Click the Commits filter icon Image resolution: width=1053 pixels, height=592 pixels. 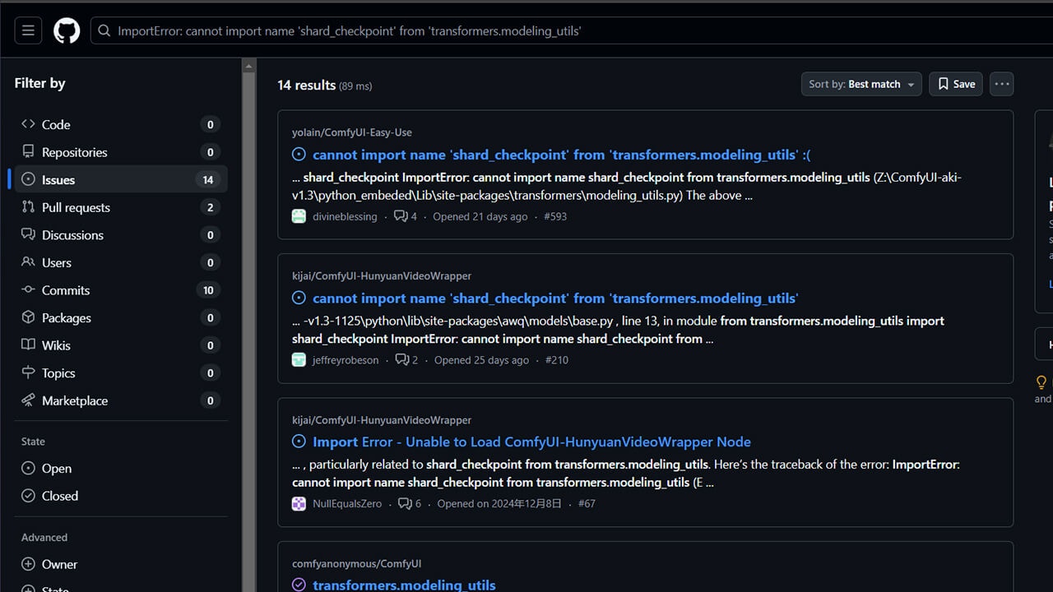[x=28, y=290]
